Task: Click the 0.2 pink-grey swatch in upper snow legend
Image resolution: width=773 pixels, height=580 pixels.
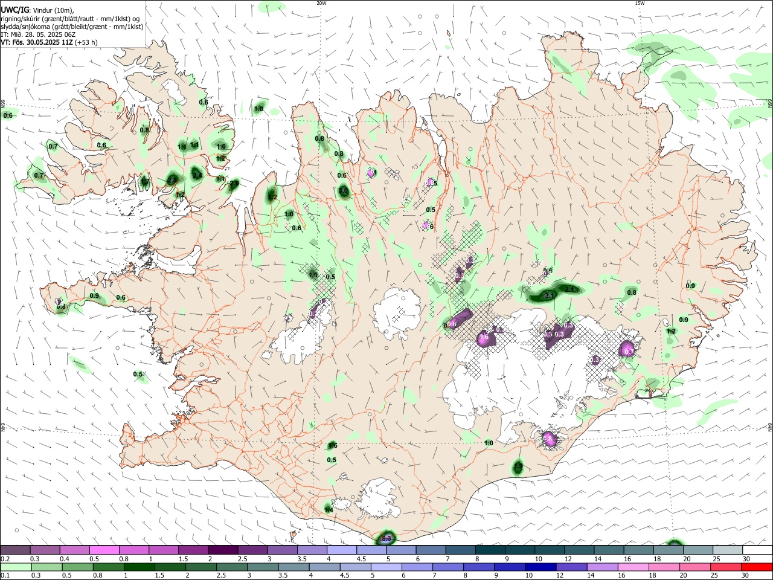Action: (15, 550)
